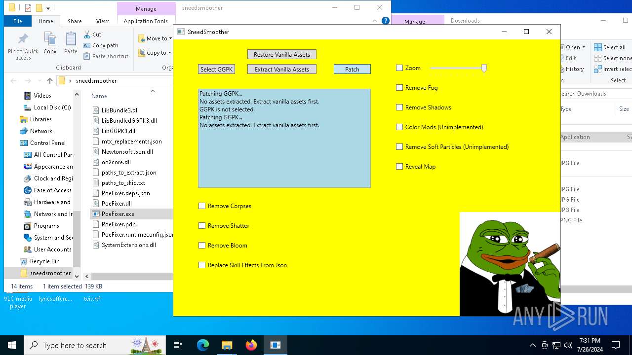Enable Reveal Map checkbox

[x=399, y=167]
